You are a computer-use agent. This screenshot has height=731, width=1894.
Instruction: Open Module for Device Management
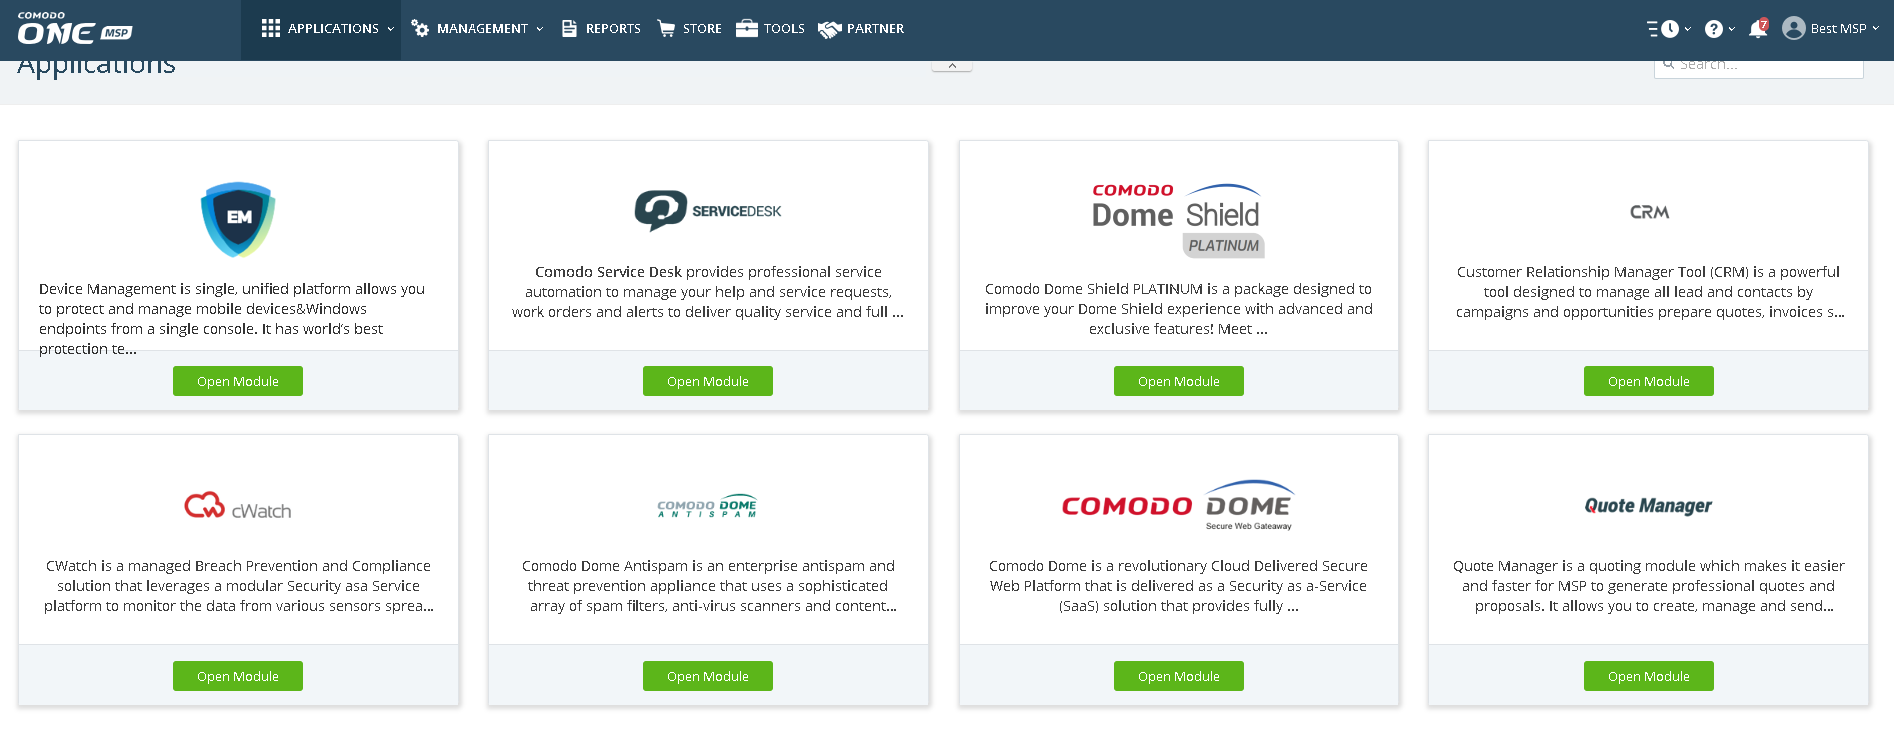(x=238, y=381)
